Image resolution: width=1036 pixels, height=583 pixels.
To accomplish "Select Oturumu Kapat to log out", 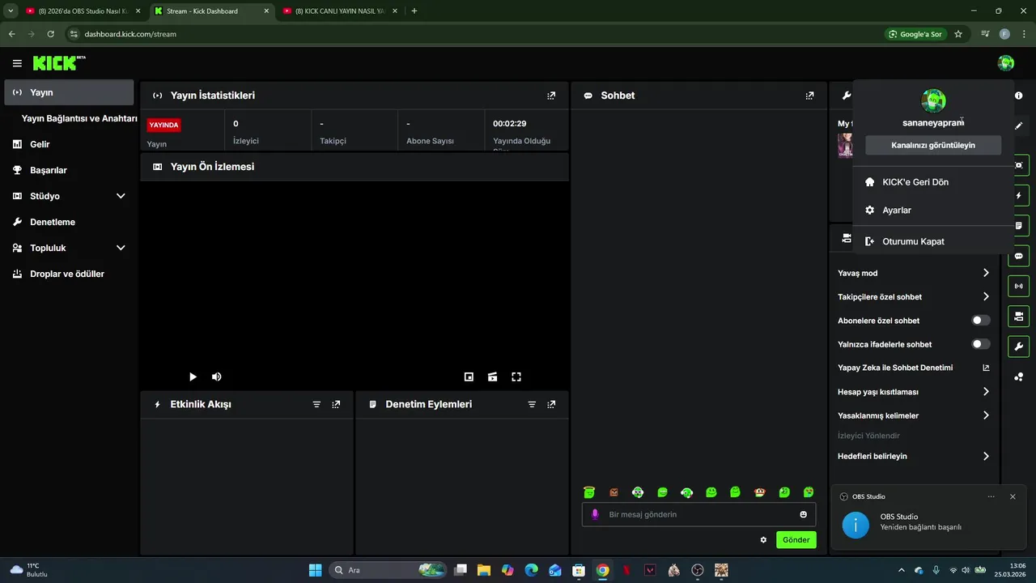I will click(933, 241).
